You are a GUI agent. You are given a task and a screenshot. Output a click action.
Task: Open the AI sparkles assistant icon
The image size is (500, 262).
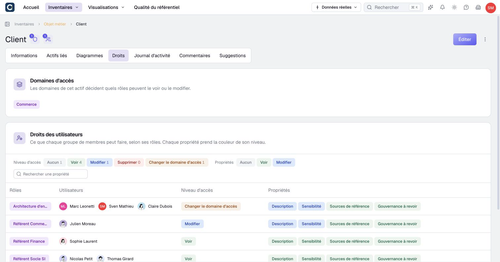tap(431, 7)
